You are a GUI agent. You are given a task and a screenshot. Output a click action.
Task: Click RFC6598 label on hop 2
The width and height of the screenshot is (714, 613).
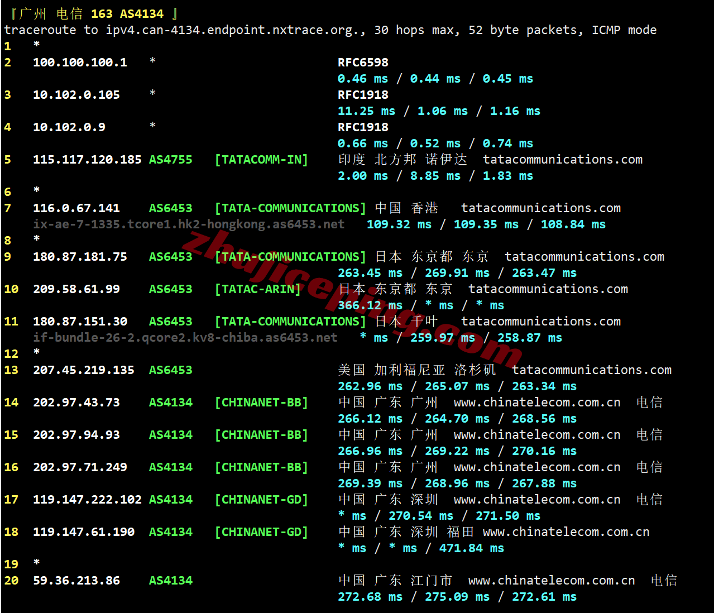[x=363, y=63]
